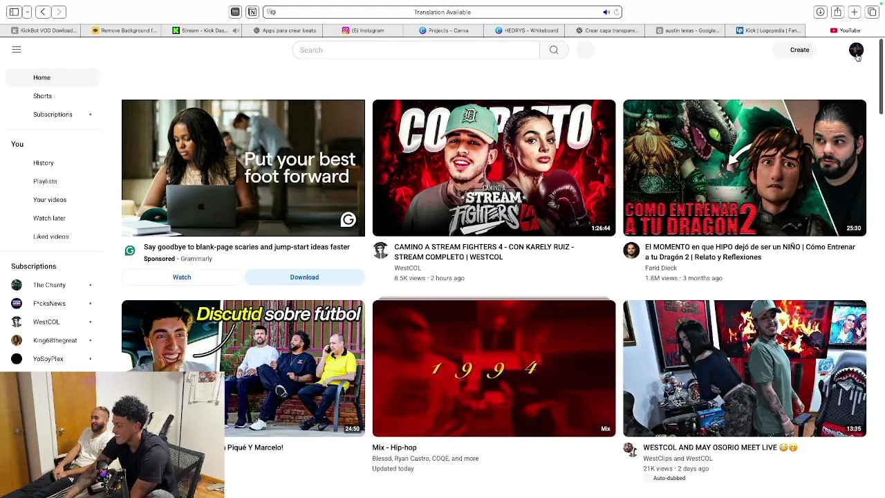Open The Charity subscription channel
885x498 pixels.
53,285
